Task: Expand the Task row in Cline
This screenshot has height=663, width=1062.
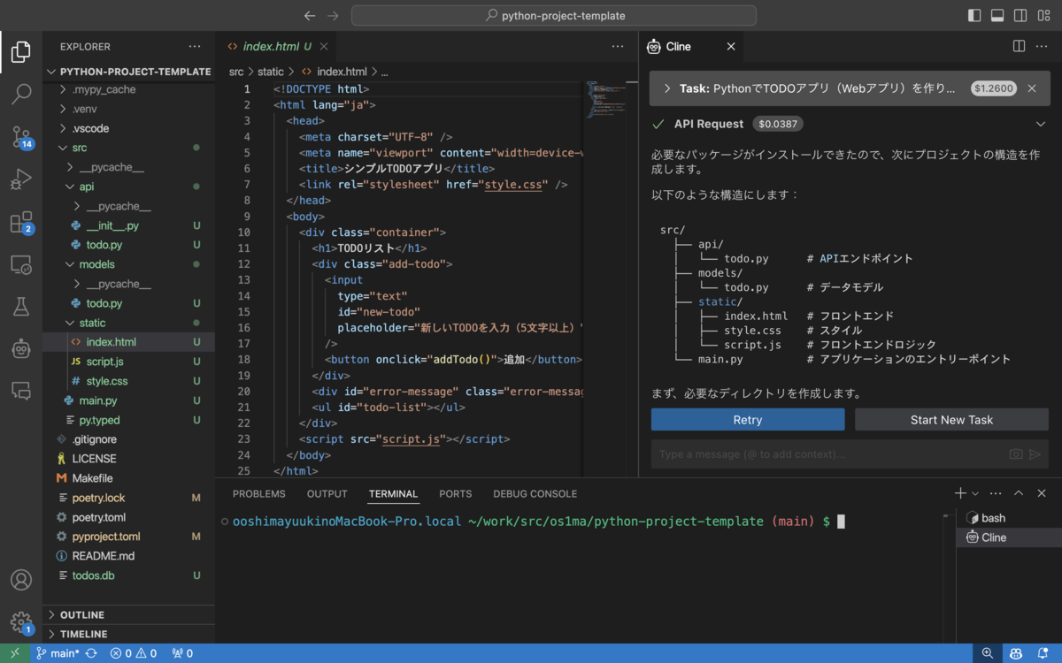Action: coord(848,88)
